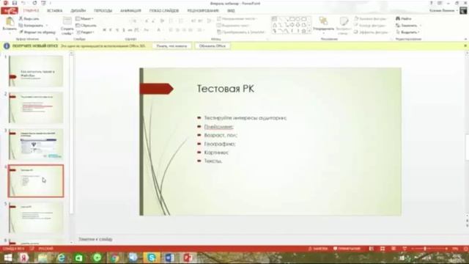The image size is (469, 264).
Task: Open the red ФАЙЛ file tab
Action: point(10,11)
